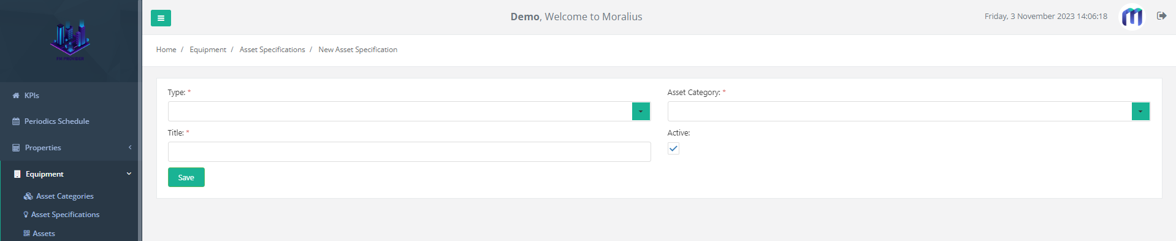
Task: Save the new asset specification
Action: tap(186, 177)
